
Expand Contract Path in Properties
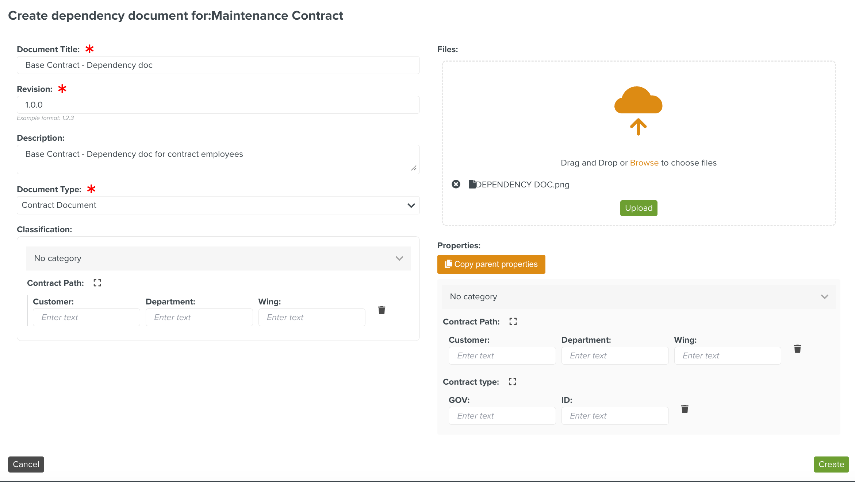coord(513,322)
